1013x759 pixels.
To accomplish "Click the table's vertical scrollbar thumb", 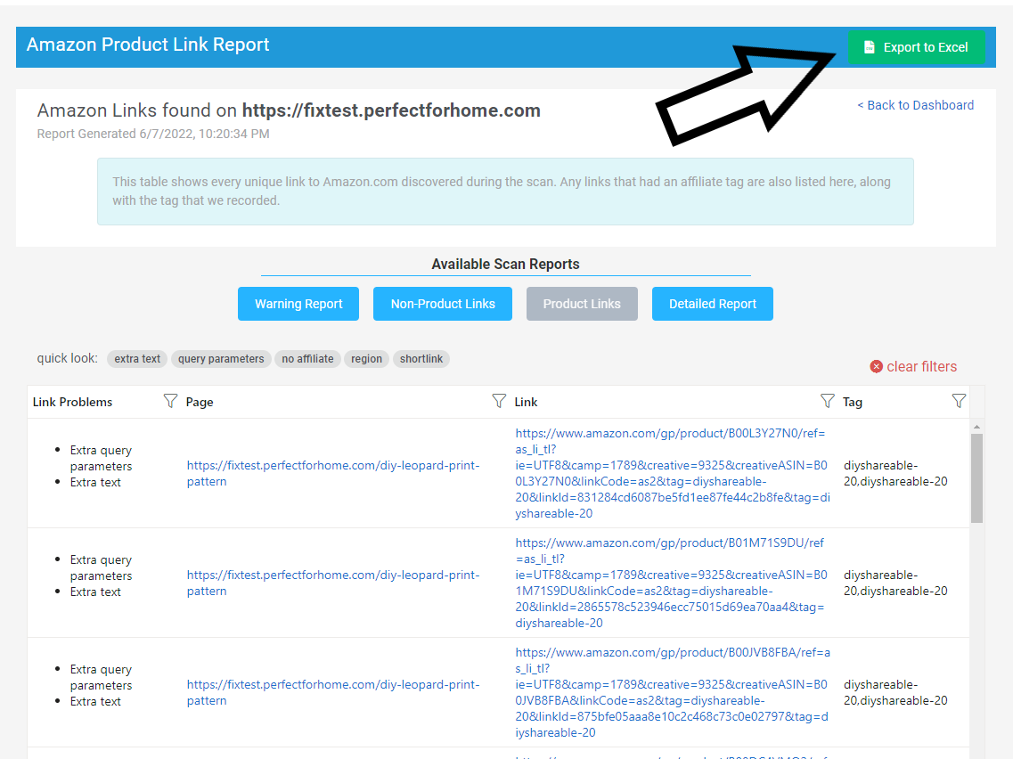I will coord(976,478).
